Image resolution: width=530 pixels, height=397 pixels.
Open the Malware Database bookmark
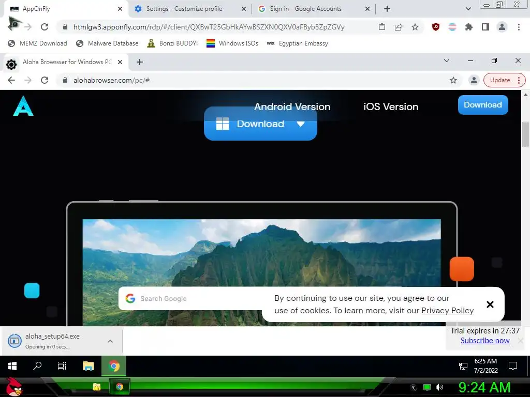107,43
